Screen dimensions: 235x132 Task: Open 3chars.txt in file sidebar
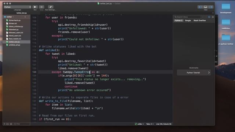point(13,23)
